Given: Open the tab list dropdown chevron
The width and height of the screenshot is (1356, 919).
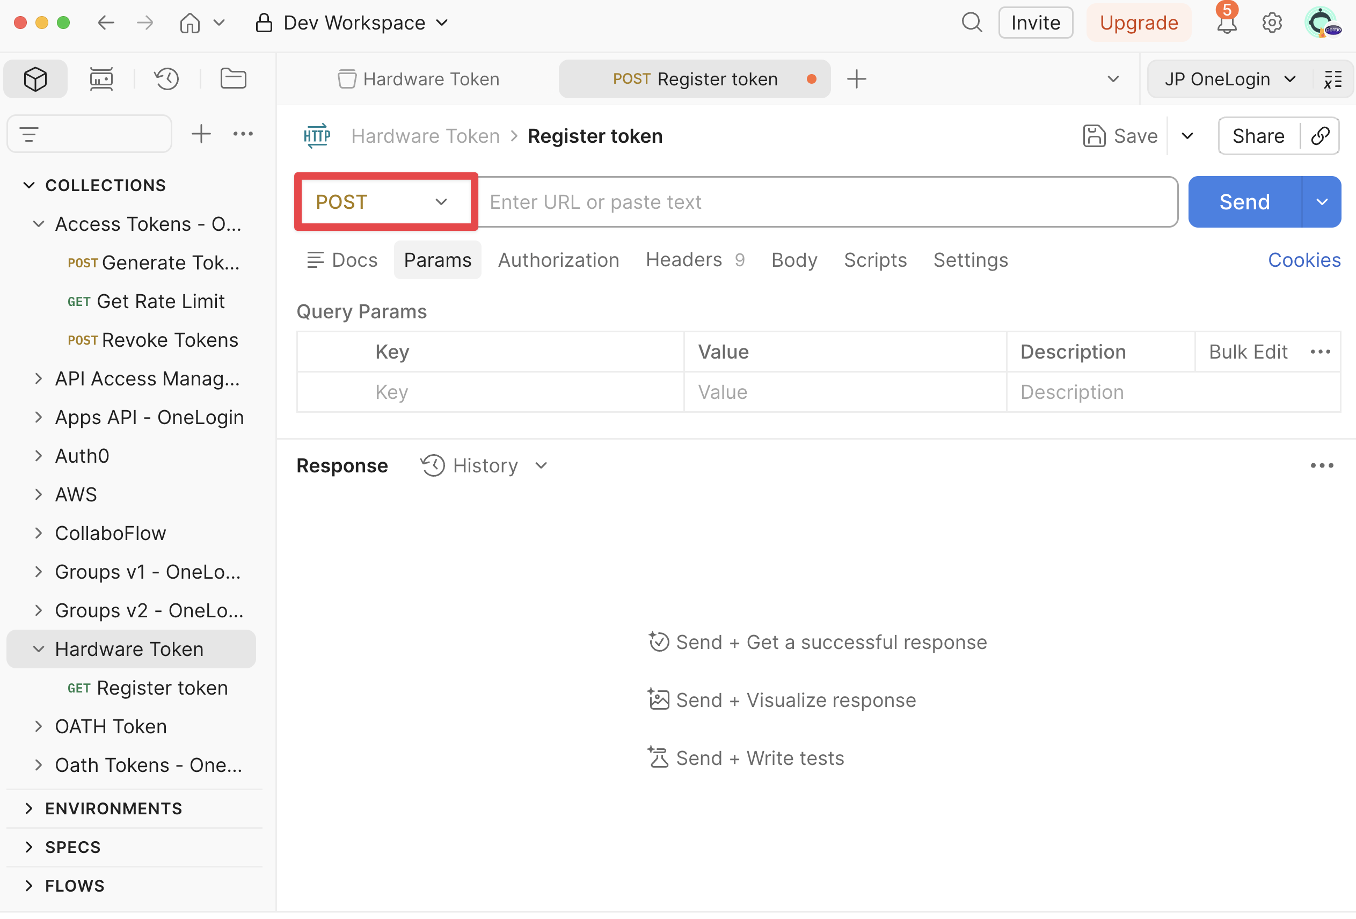Looking at the screenshot, I should (1113, 79).
